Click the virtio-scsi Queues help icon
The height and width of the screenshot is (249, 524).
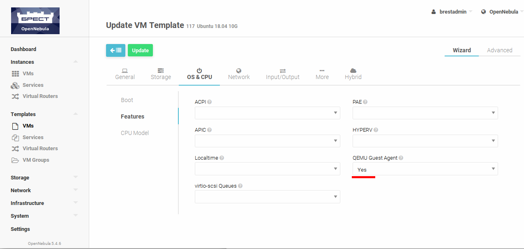(240, 186)
